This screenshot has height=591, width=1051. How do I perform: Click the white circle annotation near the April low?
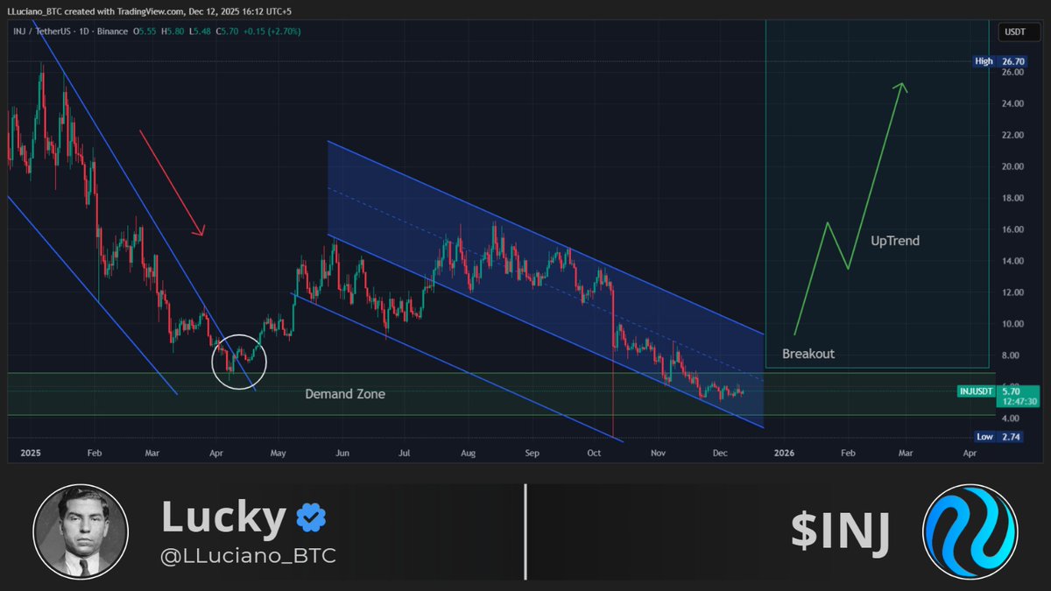coord(239,361)
